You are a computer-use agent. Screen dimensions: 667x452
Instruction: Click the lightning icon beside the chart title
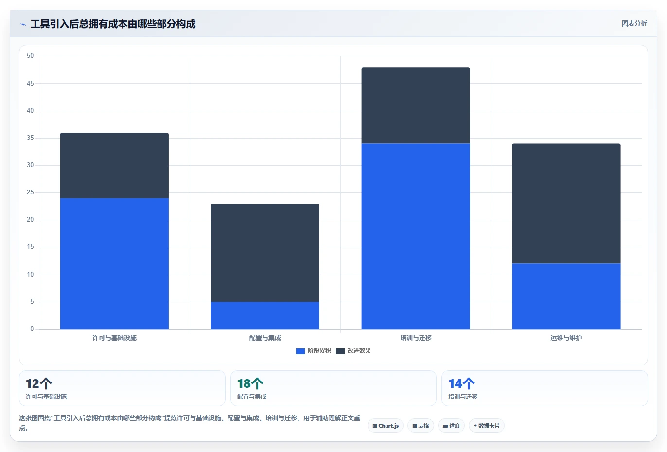tap(23, 24)
